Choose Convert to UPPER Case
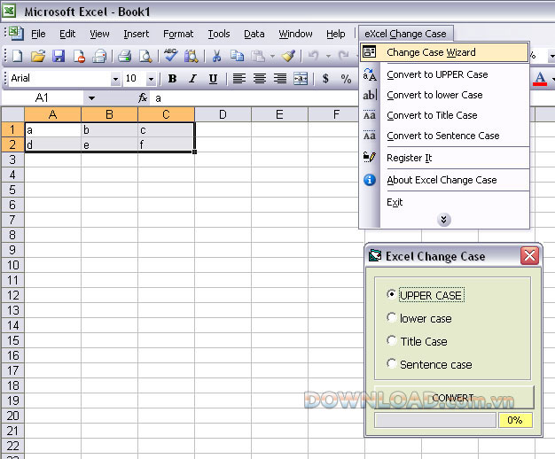555x459 pixels. tap(444, 74)
